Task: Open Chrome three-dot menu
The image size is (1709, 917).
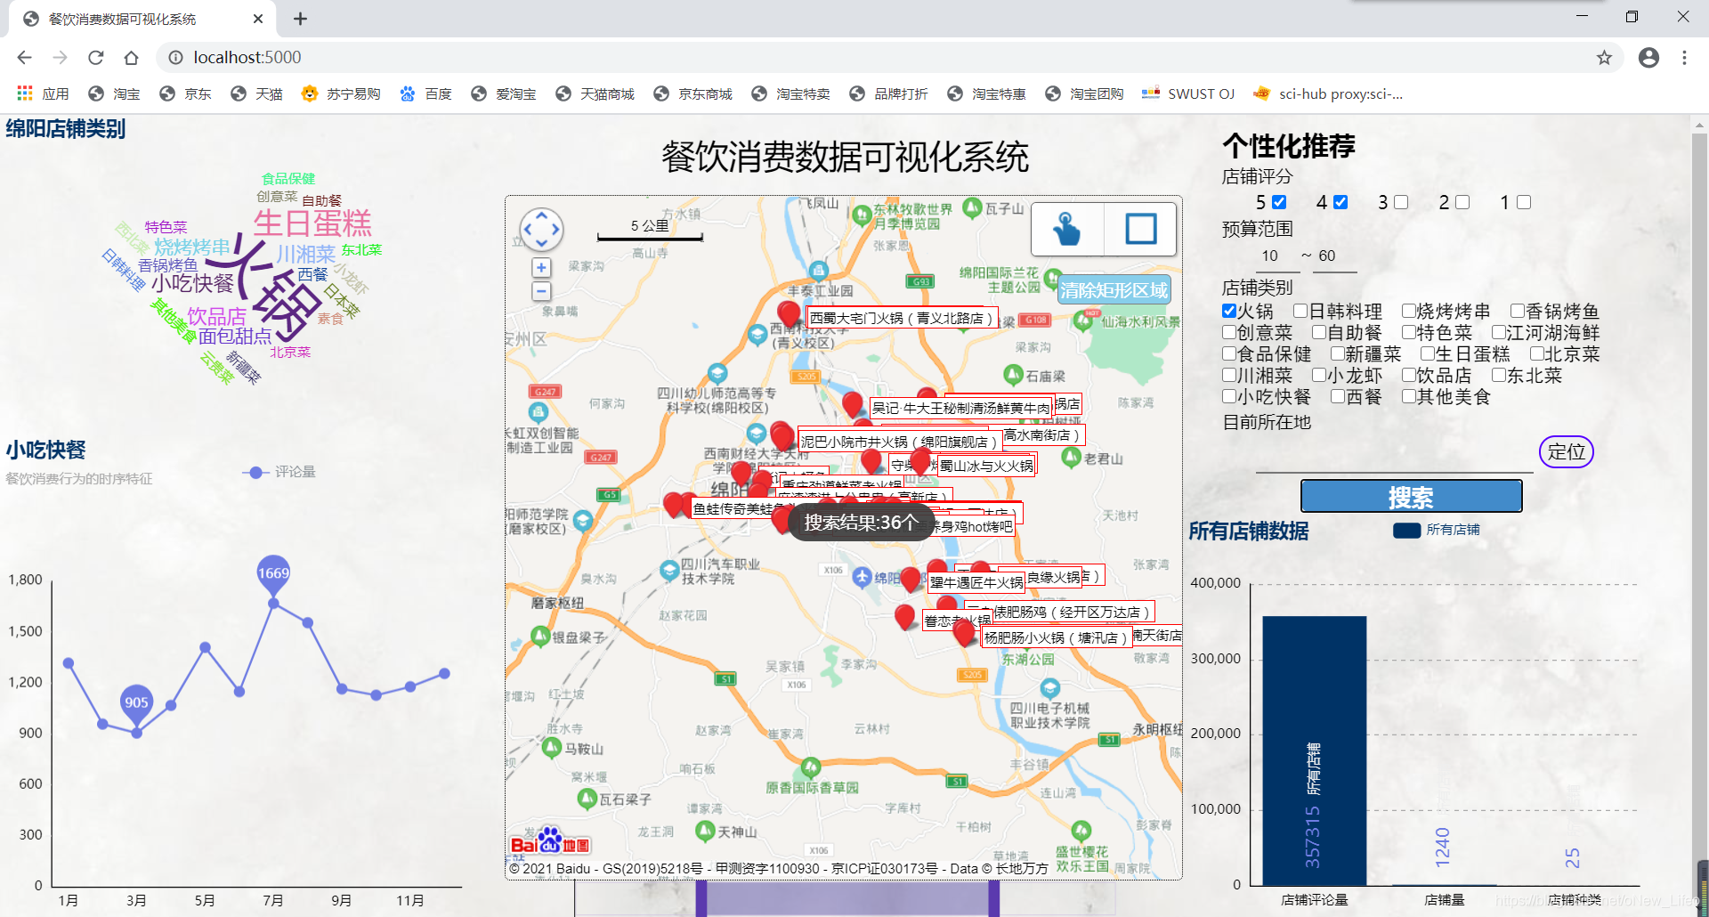Action: click(1684, 57)
